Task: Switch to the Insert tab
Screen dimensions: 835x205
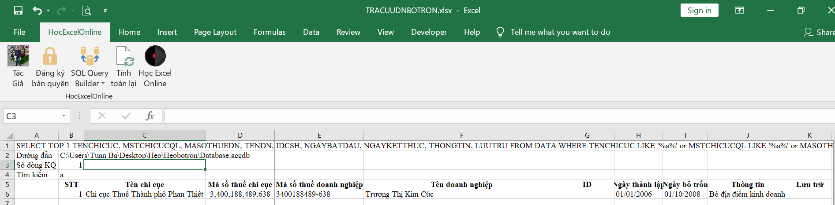Action: tap(167, 32)
